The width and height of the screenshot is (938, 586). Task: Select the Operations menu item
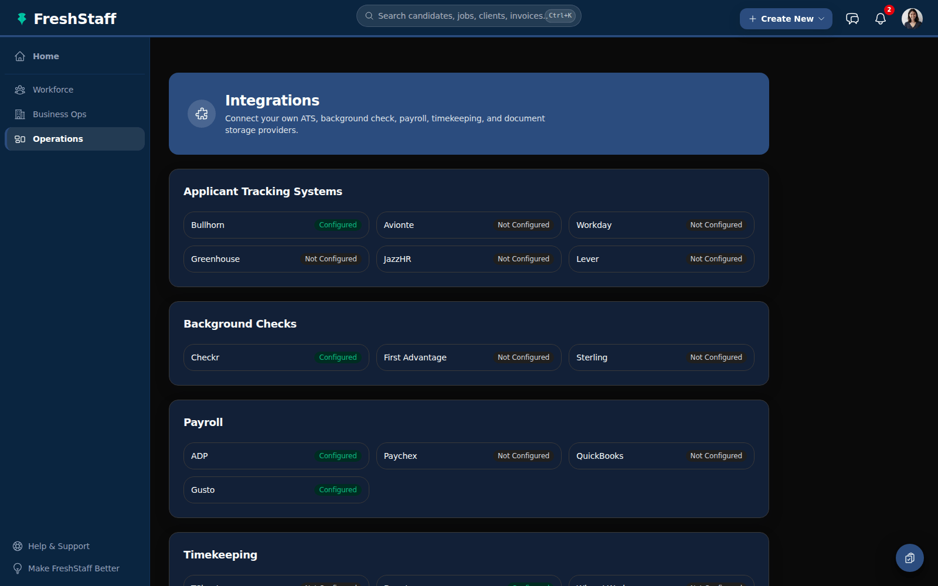75,139
